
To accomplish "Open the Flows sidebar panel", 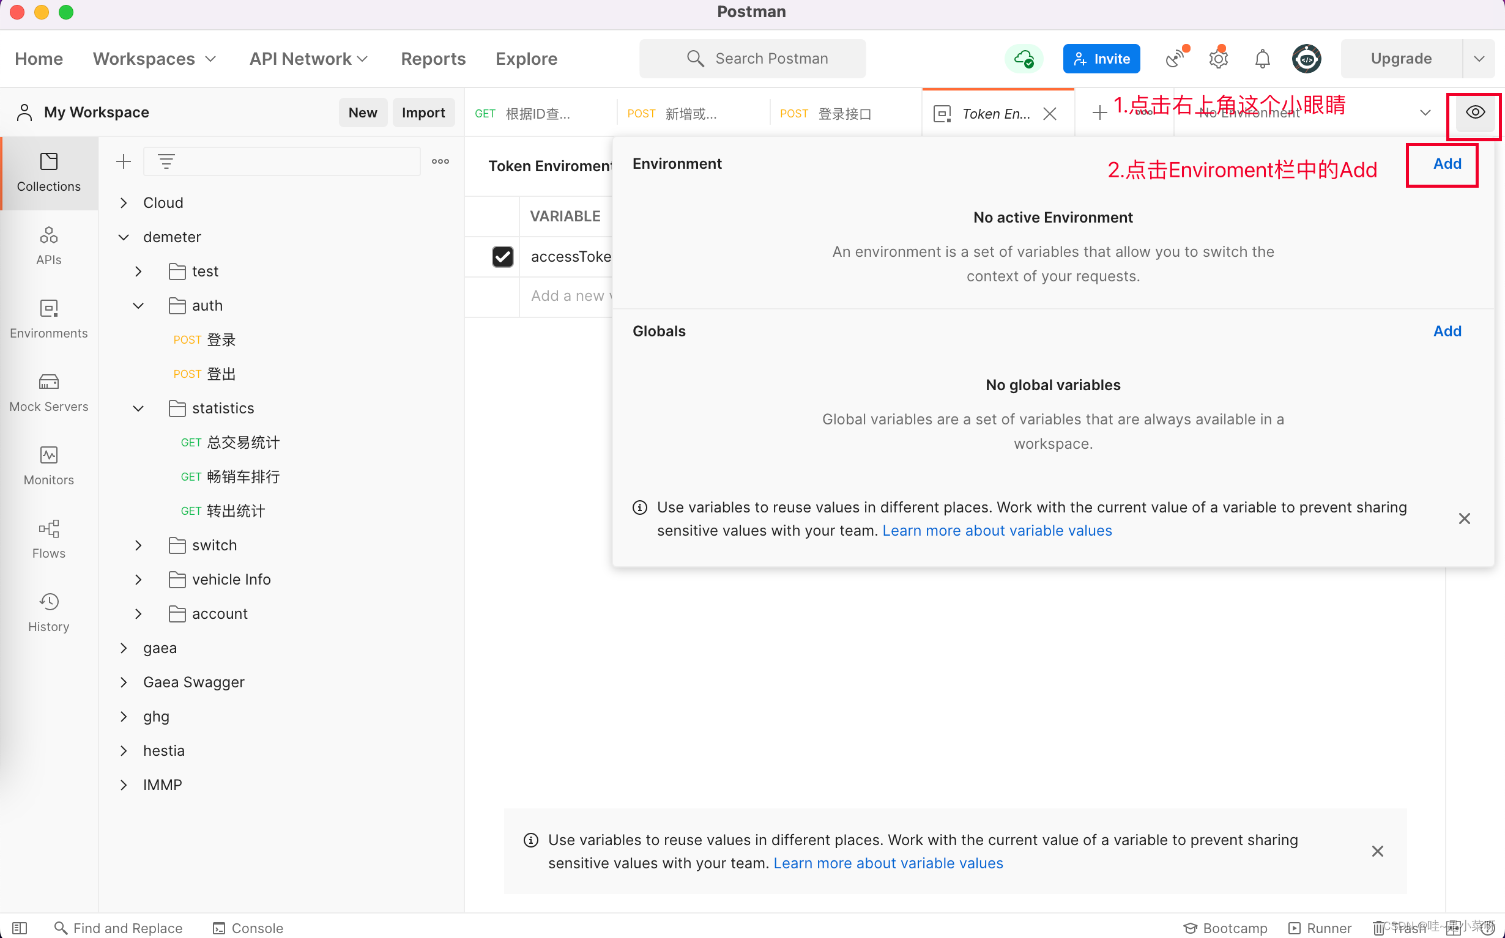I will pos(48,539).
